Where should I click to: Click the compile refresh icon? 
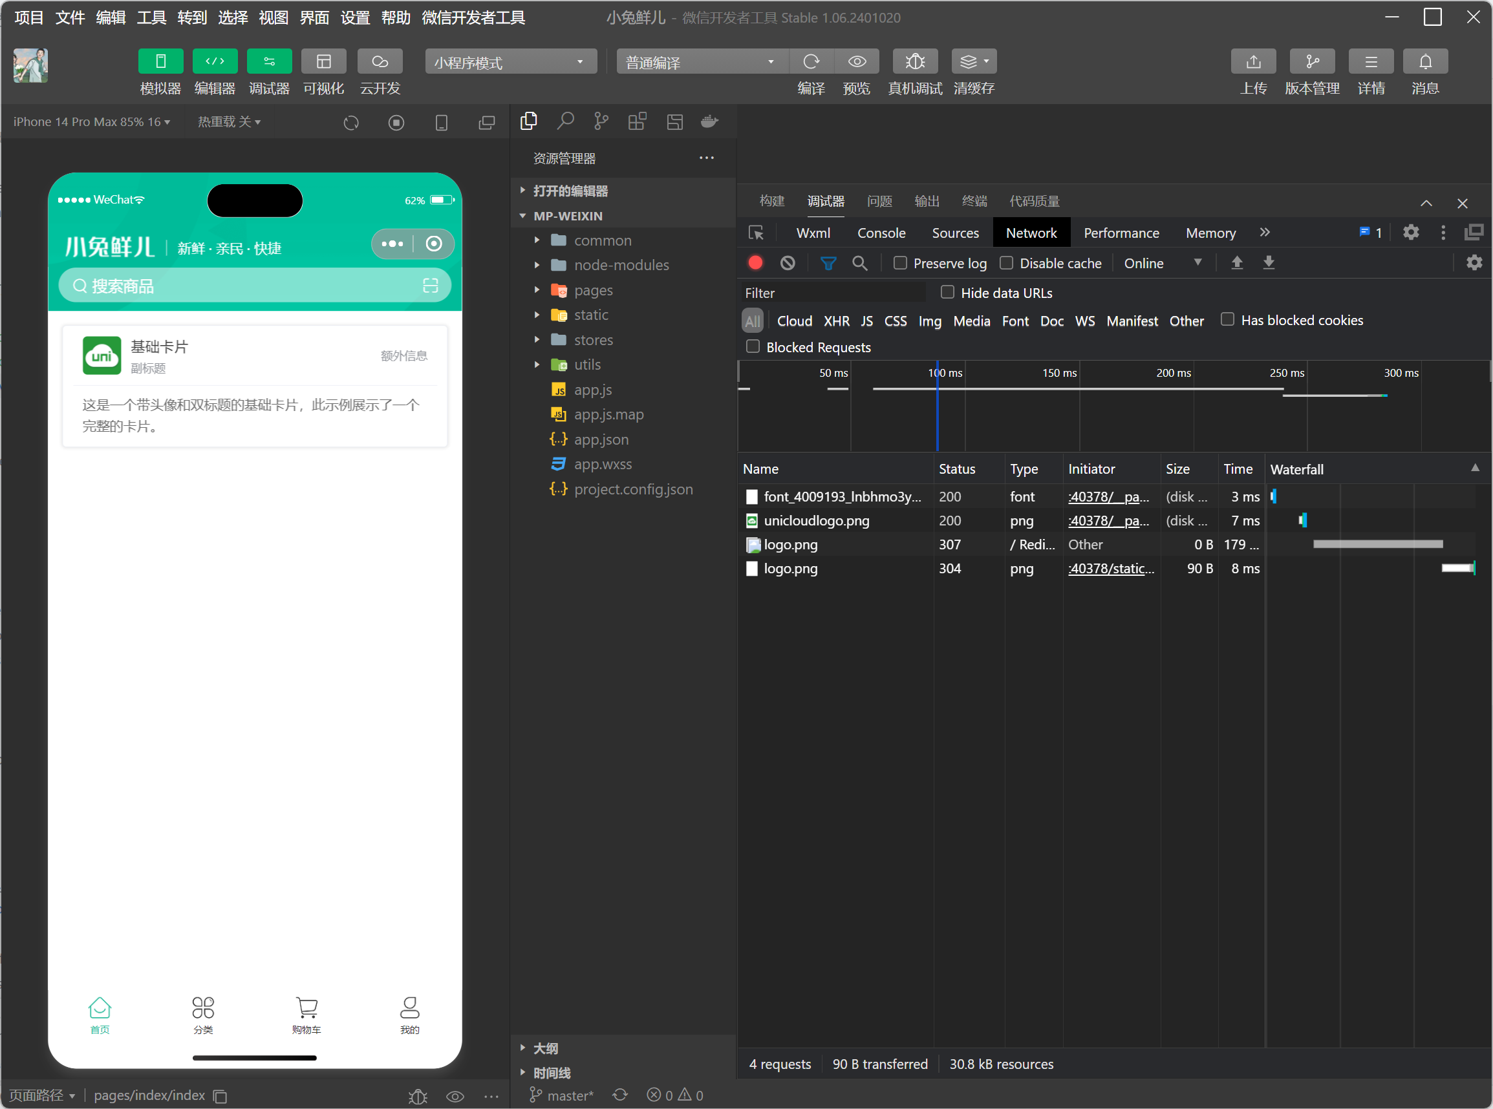[x=811, y=62]
